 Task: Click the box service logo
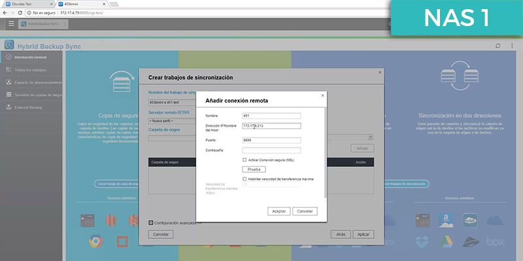coord(496,241)
